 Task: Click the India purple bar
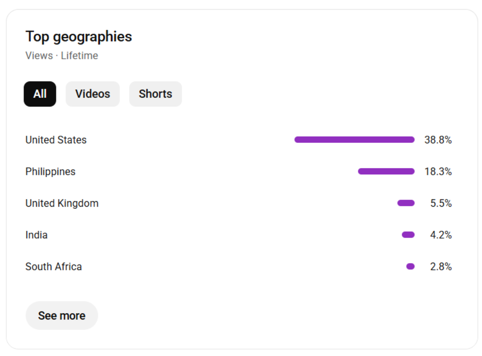pyautogui.click(x=408, y=235)
